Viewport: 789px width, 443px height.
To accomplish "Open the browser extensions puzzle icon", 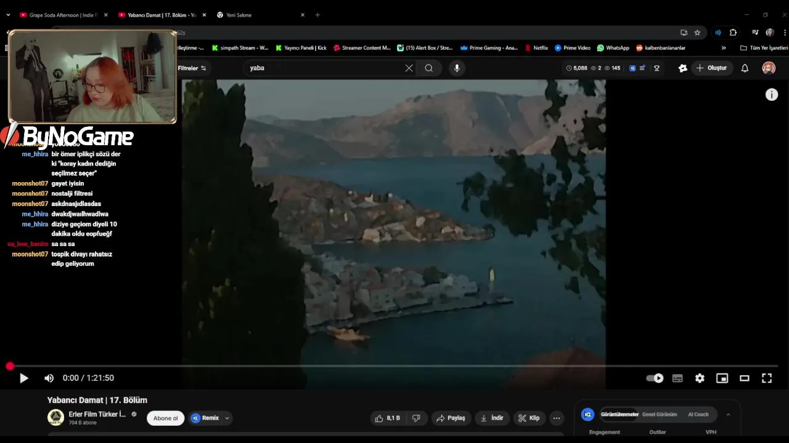I will pos(733,33).
